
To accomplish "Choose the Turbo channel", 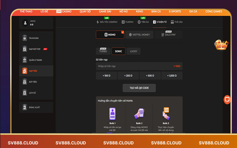I will 103,51.
